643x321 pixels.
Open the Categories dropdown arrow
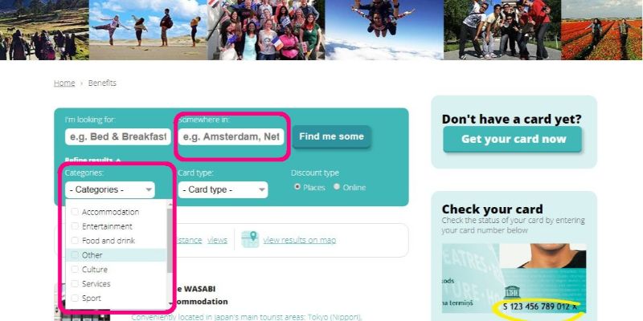pyautogui.click(x=148, y=190)
